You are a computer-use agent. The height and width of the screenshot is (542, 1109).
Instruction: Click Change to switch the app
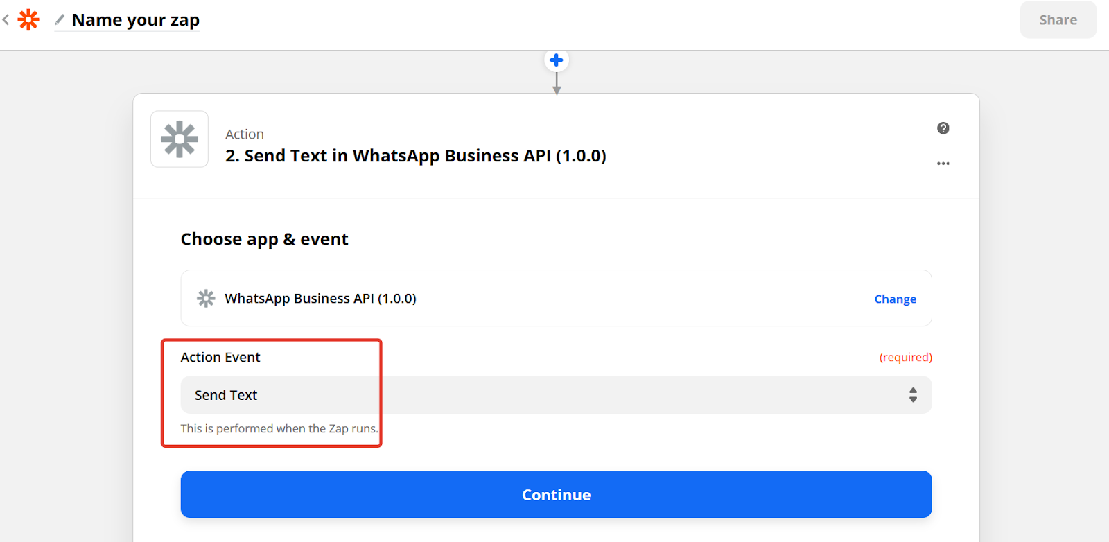coord(895,299)
